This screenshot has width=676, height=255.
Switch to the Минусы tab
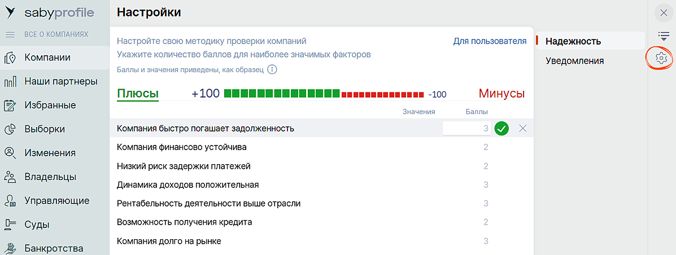click(501, 94)
